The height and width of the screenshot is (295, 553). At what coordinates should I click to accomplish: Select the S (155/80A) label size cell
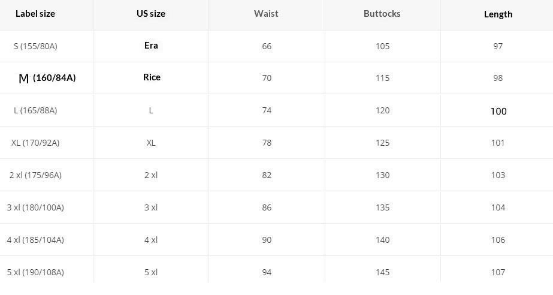click(x=35, y=46)
